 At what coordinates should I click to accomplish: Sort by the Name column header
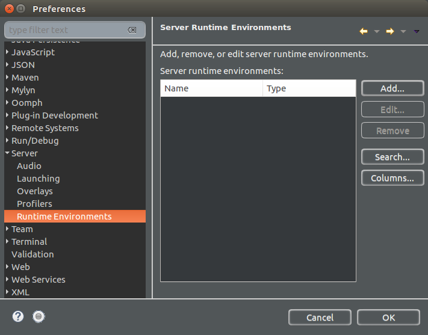(x=211, y=88)
